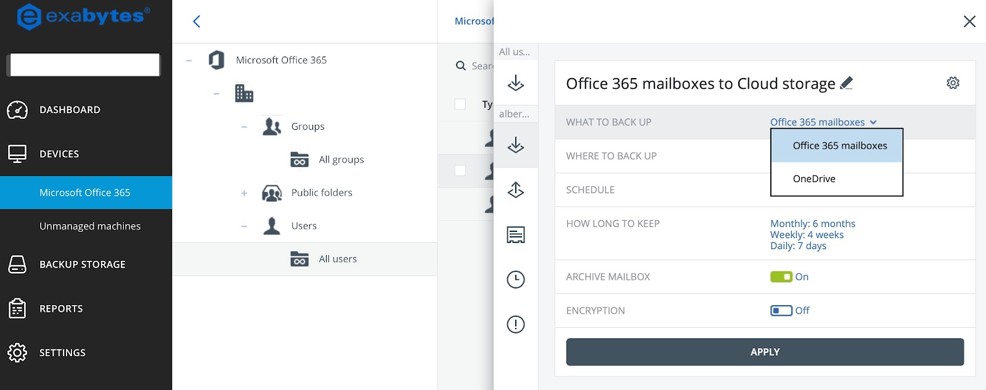Open Settings section
Image resolution: width=986 pixels, height=390 pixels.
tap(62, 352)
